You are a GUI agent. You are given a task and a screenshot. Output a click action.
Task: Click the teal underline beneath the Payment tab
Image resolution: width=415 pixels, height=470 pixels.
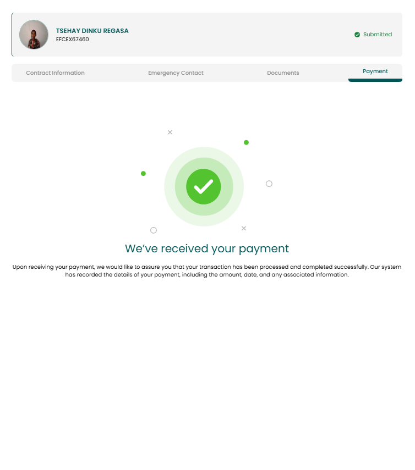point(375,80)
